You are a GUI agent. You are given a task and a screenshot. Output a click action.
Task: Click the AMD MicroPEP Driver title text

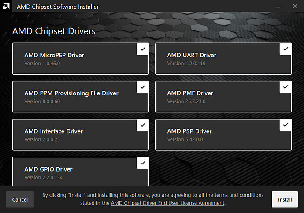54,55
